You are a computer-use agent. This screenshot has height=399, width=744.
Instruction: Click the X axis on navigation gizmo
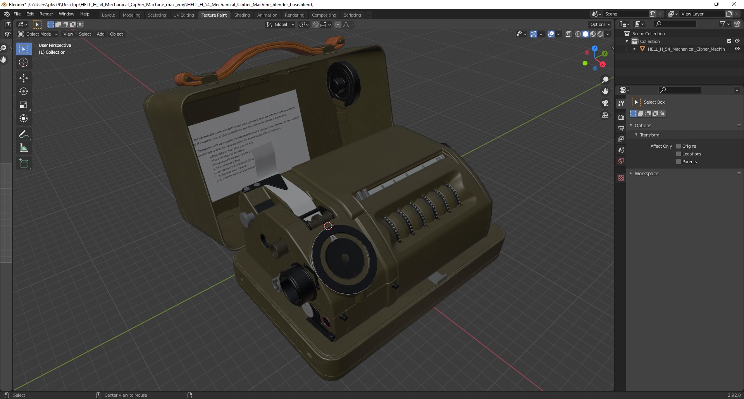603,64
